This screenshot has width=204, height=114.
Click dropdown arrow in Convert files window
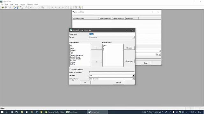(x=160, y=54)
